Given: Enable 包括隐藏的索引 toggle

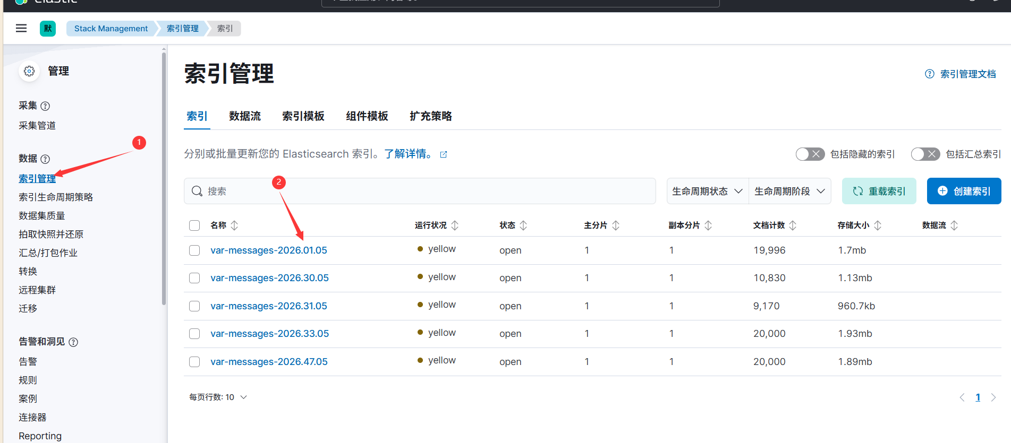Looking at the screenshot, I should pos(810,154).
